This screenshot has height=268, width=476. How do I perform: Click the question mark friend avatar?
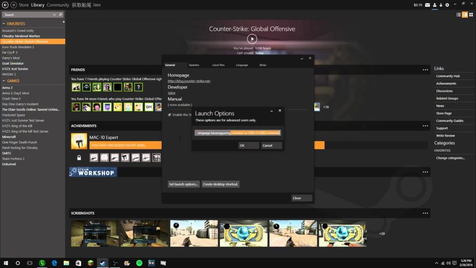click(139, 87)
